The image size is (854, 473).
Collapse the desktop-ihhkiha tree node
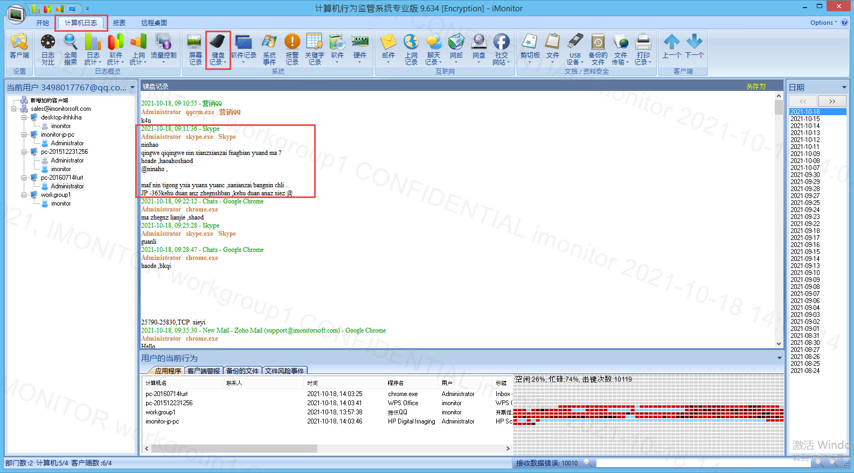[24, 117]
